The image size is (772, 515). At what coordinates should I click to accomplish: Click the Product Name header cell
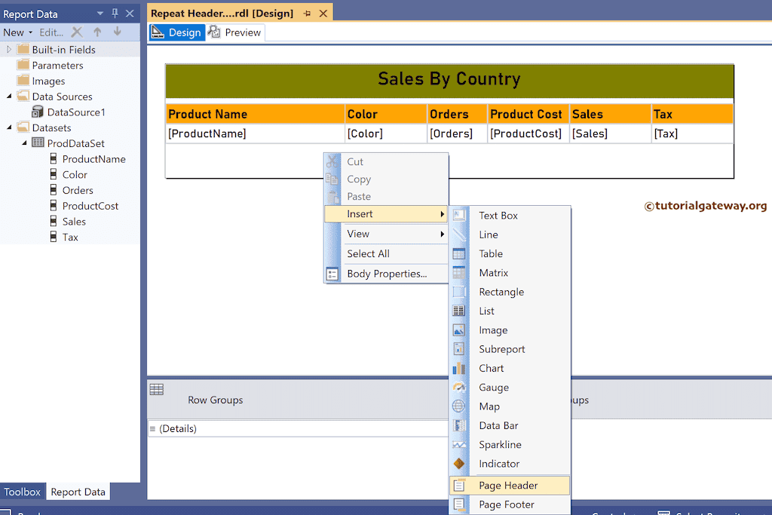(x=255, y=114)
